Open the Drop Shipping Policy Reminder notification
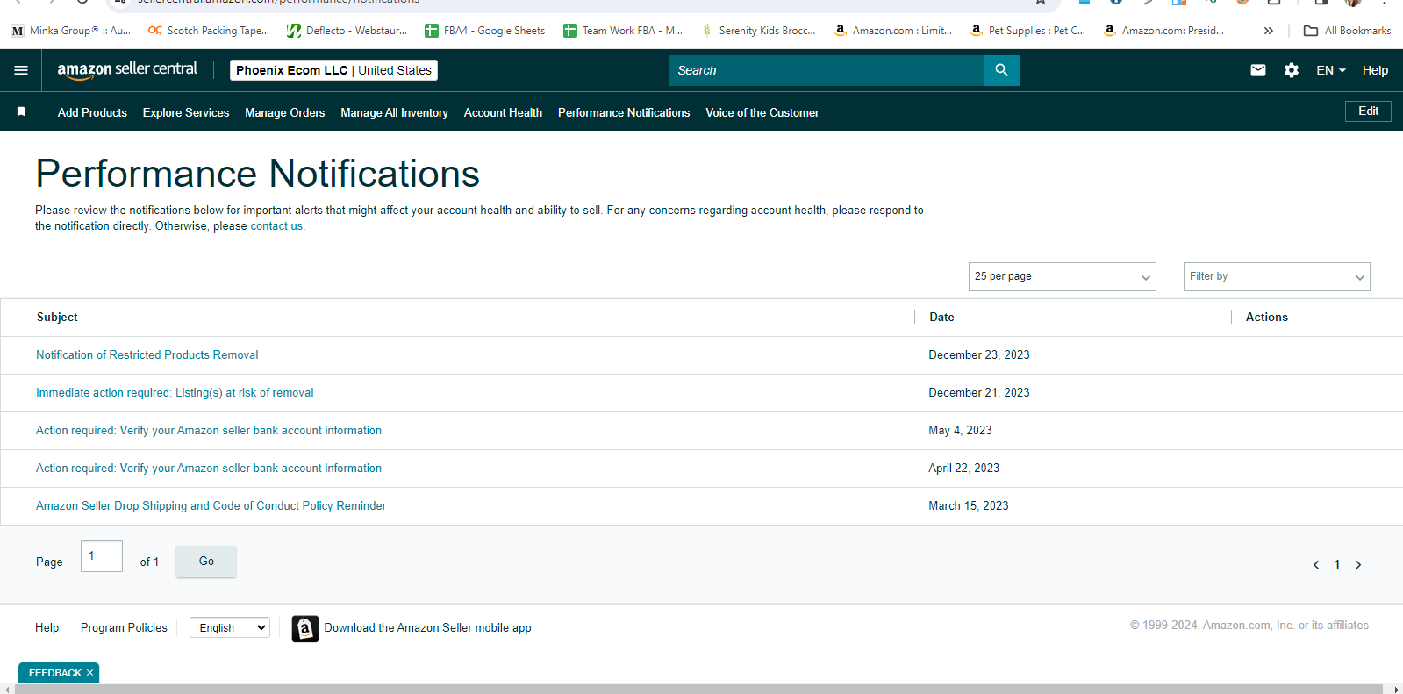 (x=211, y=506)
